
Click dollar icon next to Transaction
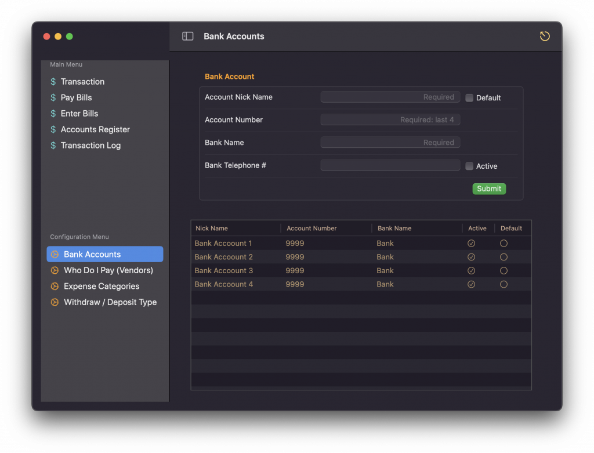[53, 82]
